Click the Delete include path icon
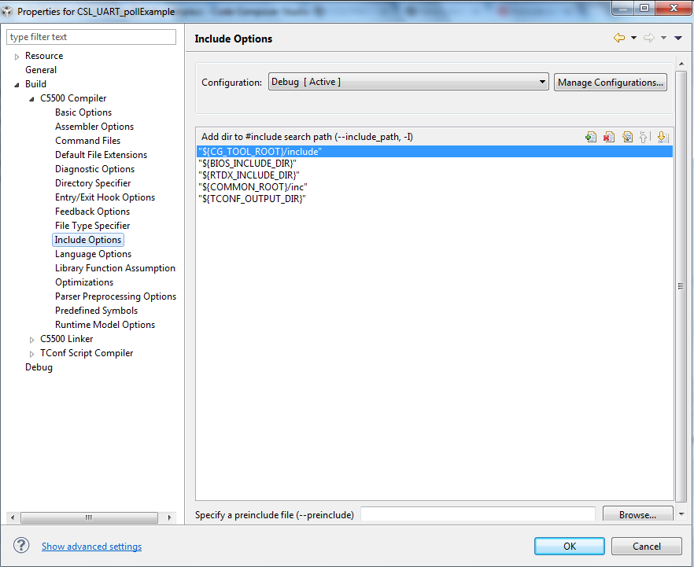Screen dimensions: 694x567 point(609,137)
